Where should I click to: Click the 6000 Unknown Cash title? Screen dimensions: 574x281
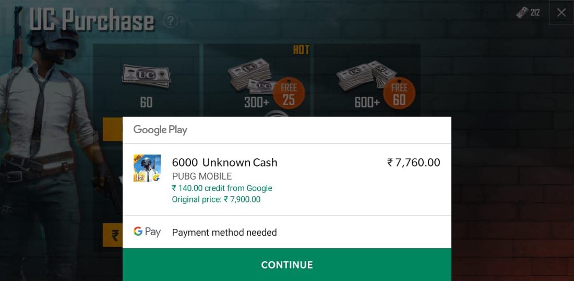tap(225, 162)
